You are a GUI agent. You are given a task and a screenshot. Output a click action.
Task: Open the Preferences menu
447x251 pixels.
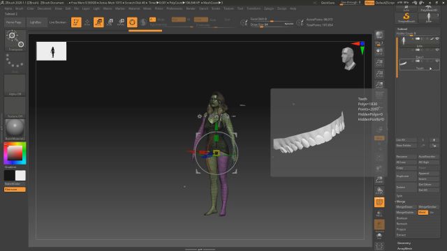click(x=174, y=8)
